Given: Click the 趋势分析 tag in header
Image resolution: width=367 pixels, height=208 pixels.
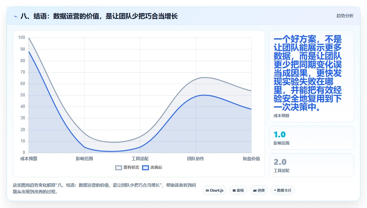Looking at the screenshot, I should coord(345,16).
